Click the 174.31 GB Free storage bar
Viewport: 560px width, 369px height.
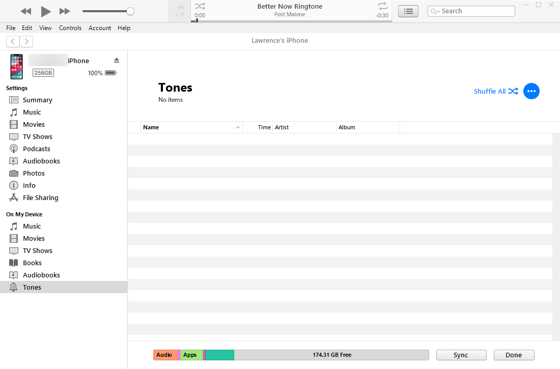[331, 355]
